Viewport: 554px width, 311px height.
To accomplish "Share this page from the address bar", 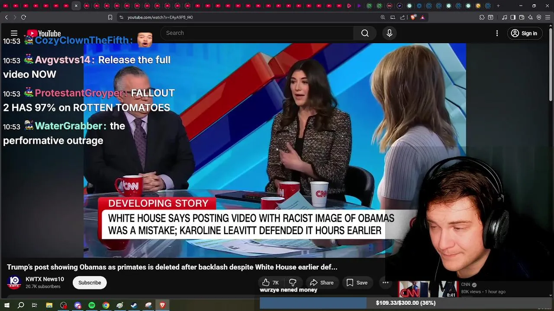I will (x=403, y=17).
